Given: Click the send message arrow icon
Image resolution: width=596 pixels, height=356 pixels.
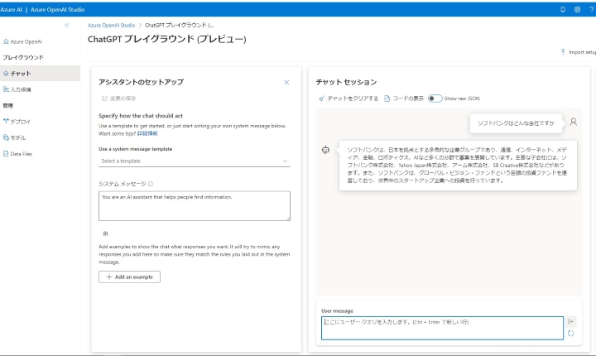Looking at the screenshot, I should coord(571,320).
